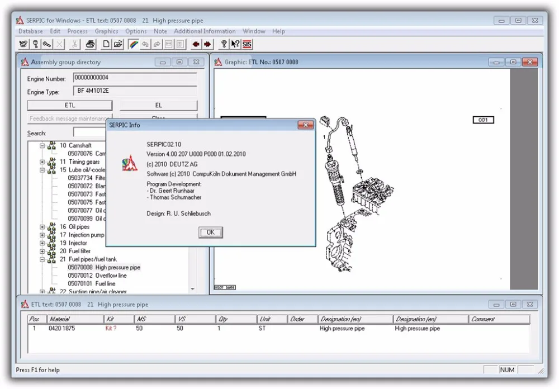Screen dimensions: 559x389
Task: Open the Additional Information menu
Action: (205, 31)
